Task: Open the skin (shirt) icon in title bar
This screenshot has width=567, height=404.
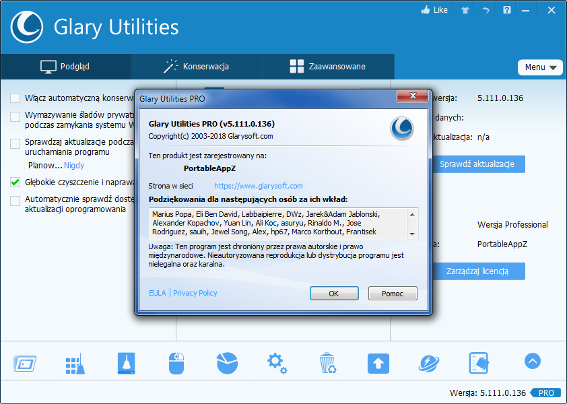Action: [465, 10]
